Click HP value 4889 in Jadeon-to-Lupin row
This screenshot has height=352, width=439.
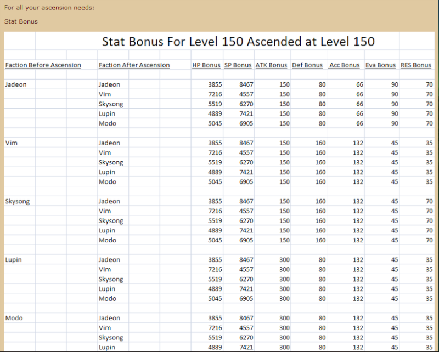tap(215, 114)
